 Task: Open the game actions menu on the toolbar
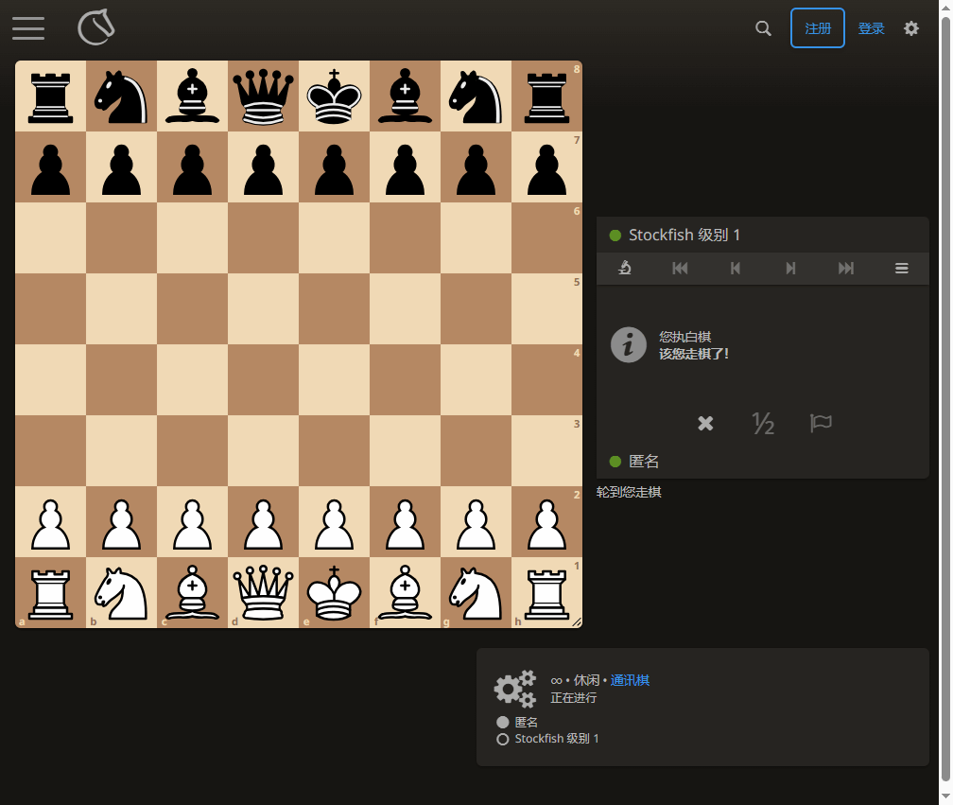click(x=901, y=268)
